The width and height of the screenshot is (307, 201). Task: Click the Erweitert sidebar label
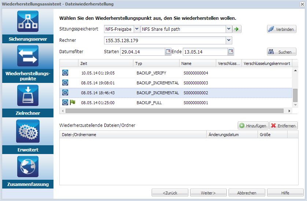[x=28, y=150]
